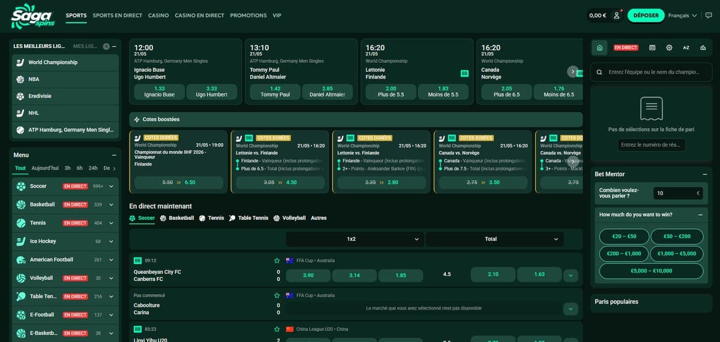Bet on Daniel Altmaier at 2.85
The height and width of the screenshot is (342, 720).
click(x=327, y=92)
